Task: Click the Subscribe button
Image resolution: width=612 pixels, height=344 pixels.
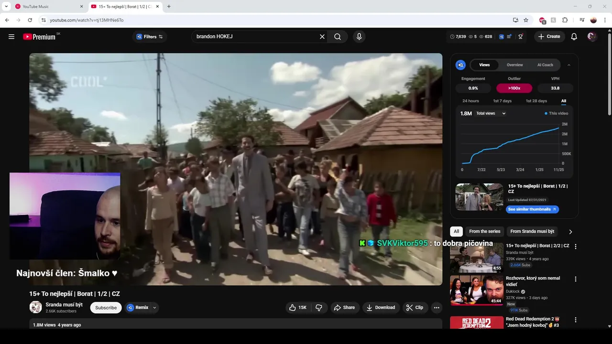Action: point(106,308)
